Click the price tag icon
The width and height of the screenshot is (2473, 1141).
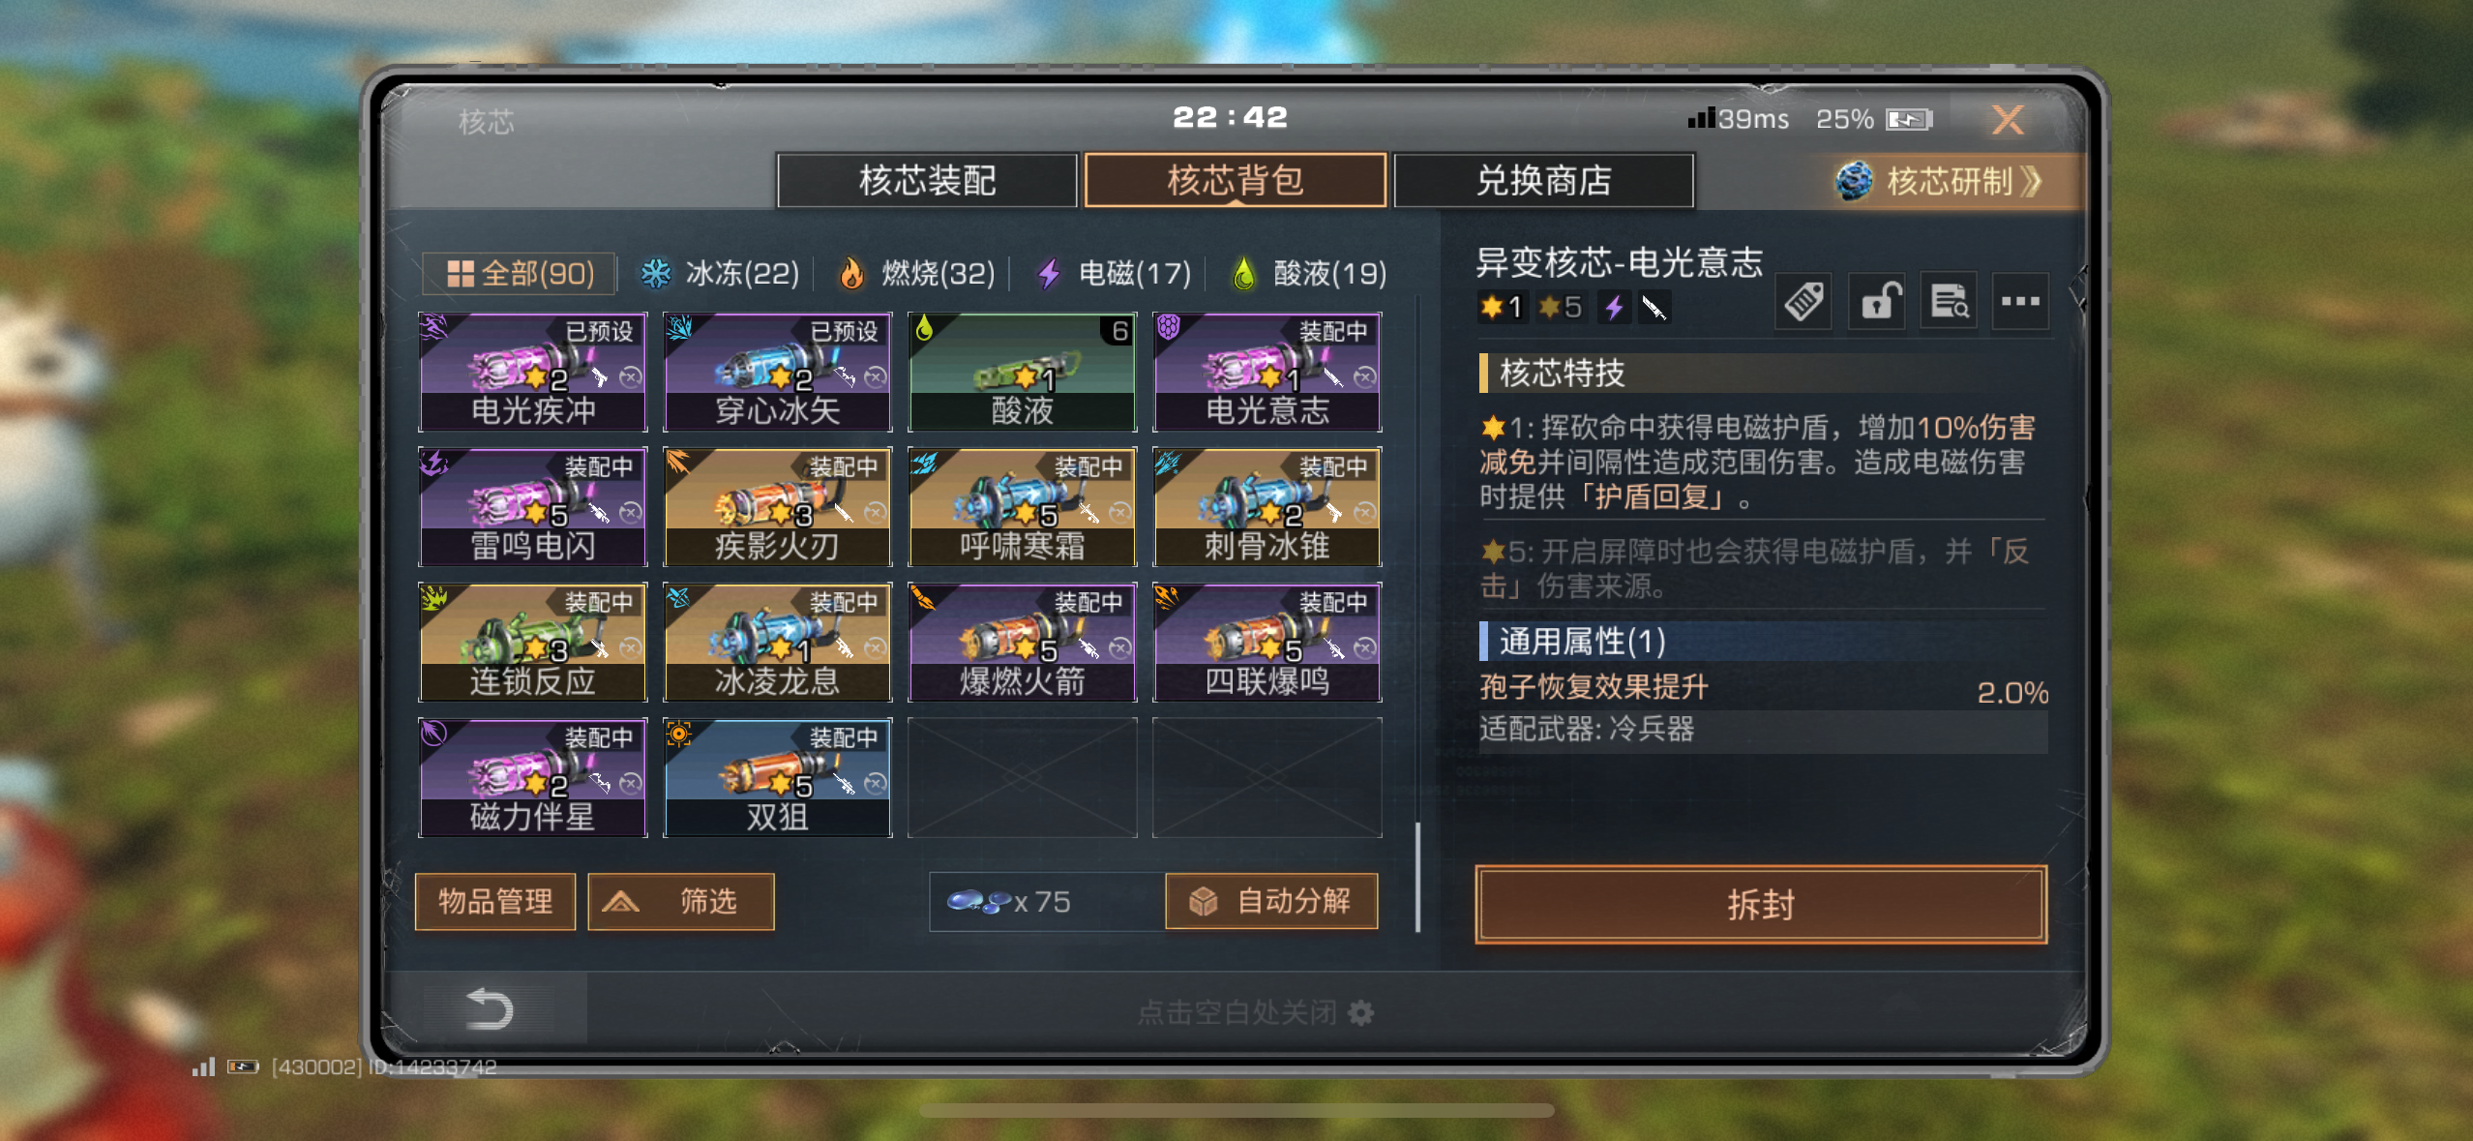1803,302
